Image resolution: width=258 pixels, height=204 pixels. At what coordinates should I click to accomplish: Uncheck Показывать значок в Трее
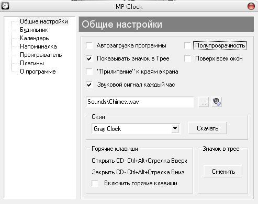pos(89,58)
